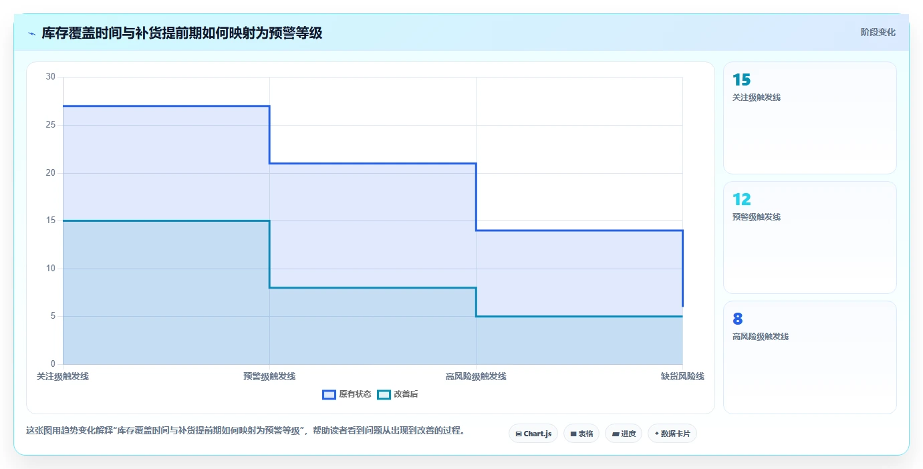The image size is (923, 469).
Task: Select the 数据卡片 tag chip
Action: tap(672, 434)
